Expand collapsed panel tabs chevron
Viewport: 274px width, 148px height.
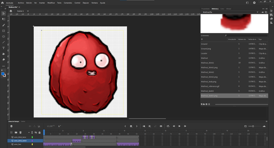[x=263, y=9]
